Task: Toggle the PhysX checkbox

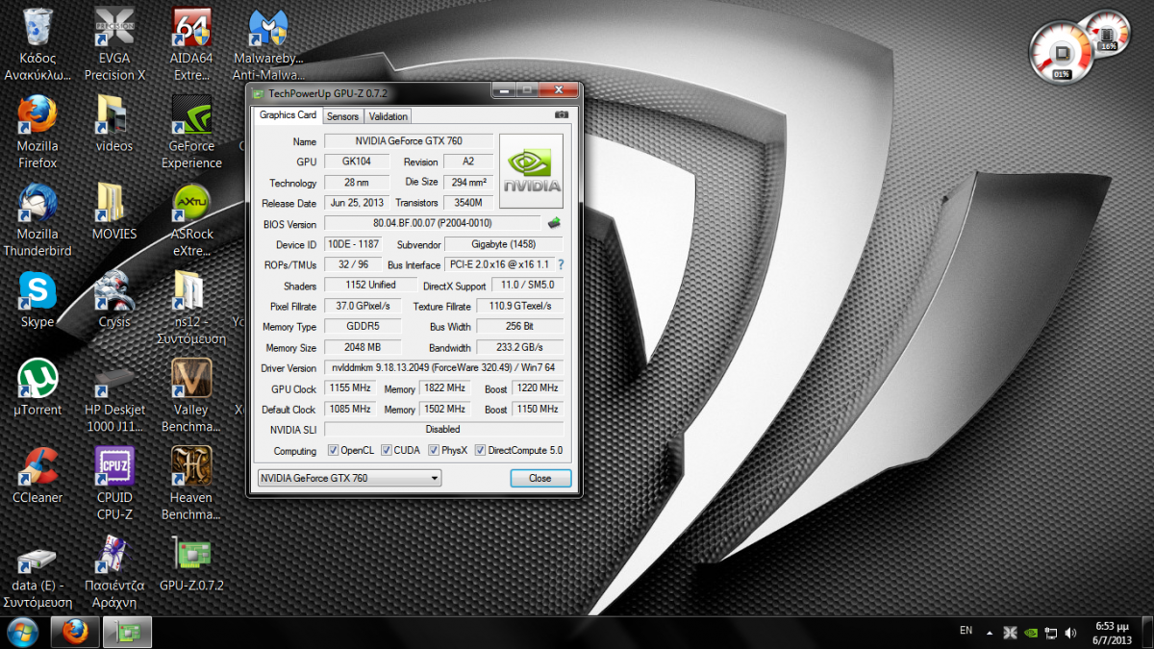Action: (x=434, y=450)
